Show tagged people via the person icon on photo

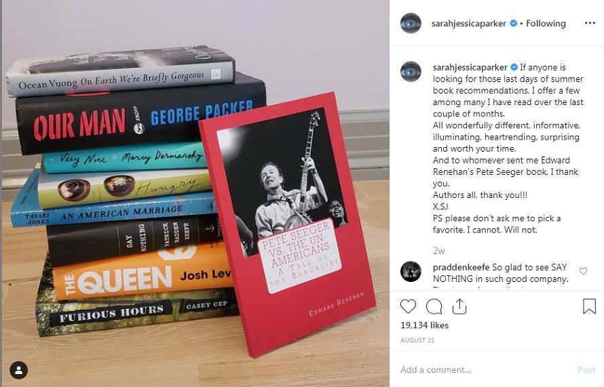click(x=18, y=370)
